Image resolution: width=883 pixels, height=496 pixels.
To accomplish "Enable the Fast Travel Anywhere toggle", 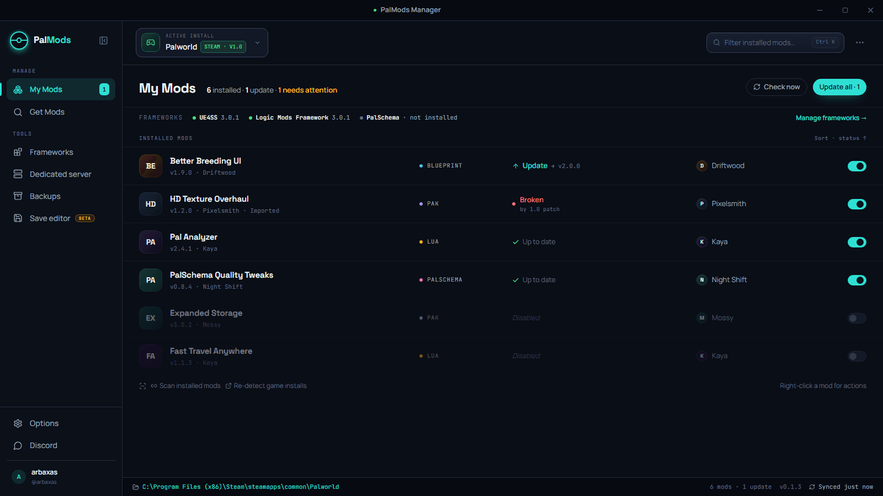I will [x=857, y=356].
